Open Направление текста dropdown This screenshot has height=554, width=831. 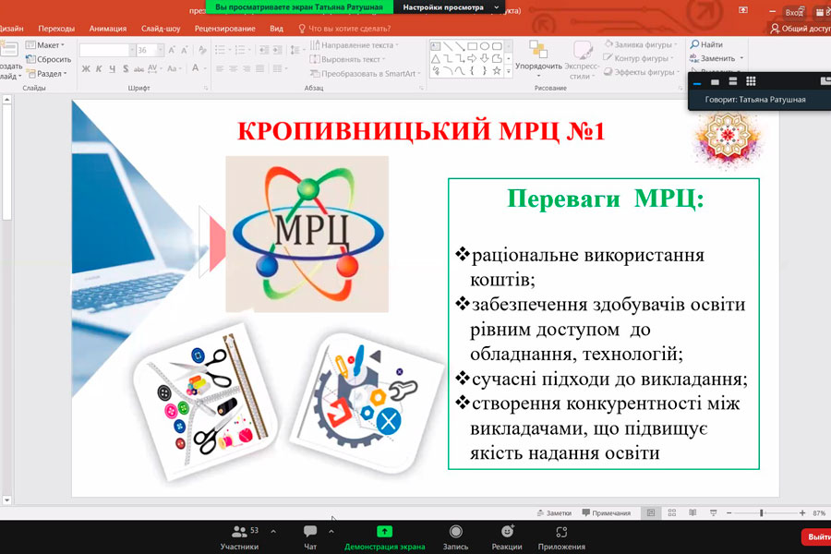click(355, 45)
